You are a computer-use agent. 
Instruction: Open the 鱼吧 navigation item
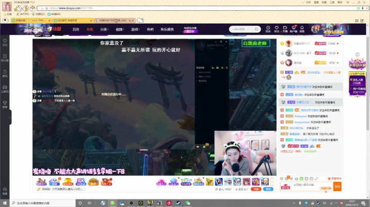(150, 29)
